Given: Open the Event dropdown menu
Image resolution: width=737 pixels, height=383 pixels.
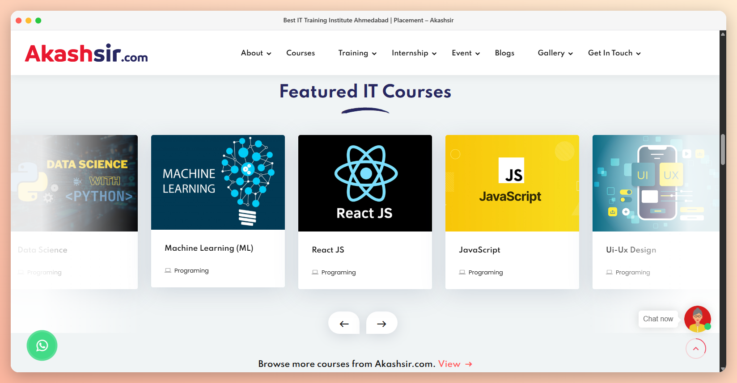Looking at the screenshot, I should tap(466, 53).
